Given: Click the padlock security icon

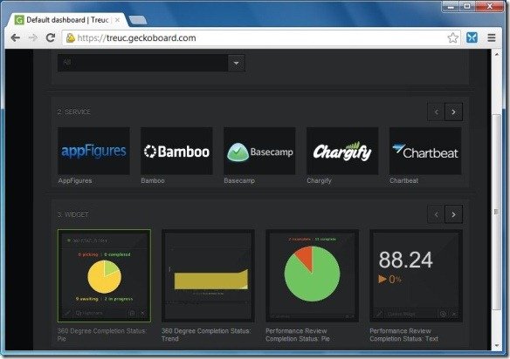Looking at the screenshot, I should pyautogui.click(x=70, y=38).
